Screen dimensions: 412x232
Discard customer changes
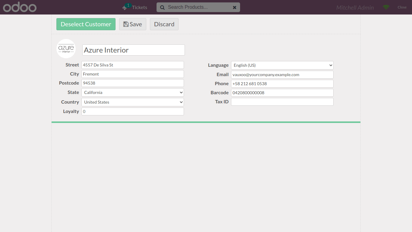(x=164, y=24)
